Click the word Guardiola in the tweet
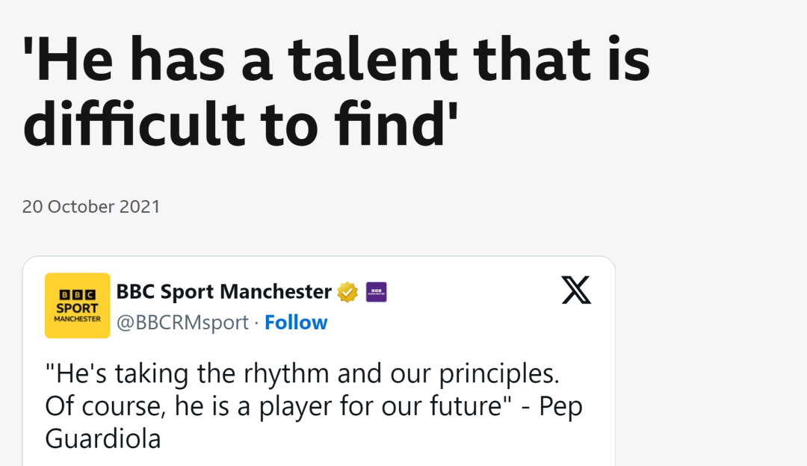This screenshot has width=807, height=466. 103,439
